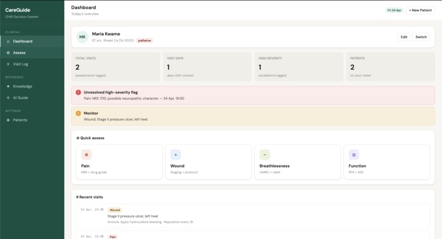This screenshot has width=442, height=239.
Task: Click the Fri 24 Apr date badge
Action: (394, 10)
